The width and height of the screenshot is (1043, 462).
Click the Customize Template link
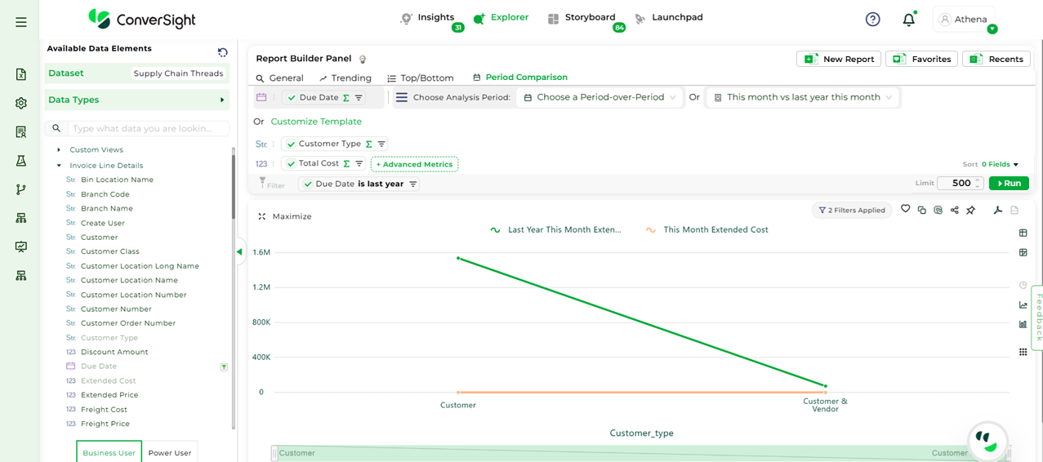pos(316,122)
